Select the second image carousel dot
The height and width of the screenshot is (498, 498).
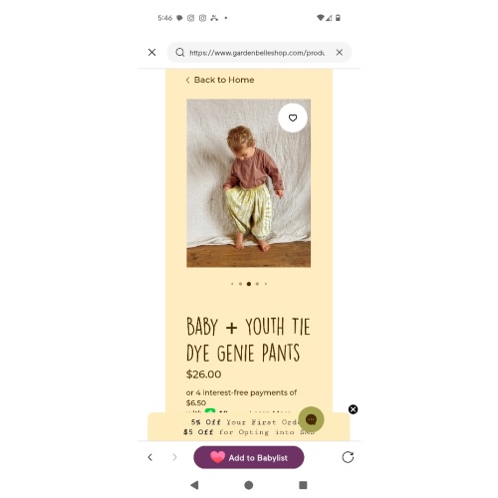240,284
